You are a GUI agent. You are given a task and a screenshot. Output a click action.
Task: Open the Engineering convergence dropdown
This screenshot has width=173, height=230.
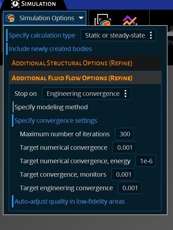[86, 93]
